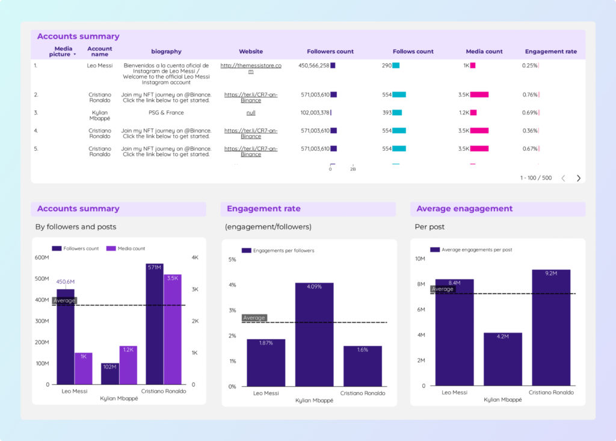Click Cristiano Ronaldo's 3.5K media count bar
This screenshot has height=441, width=616.
(x=173, y=330)
